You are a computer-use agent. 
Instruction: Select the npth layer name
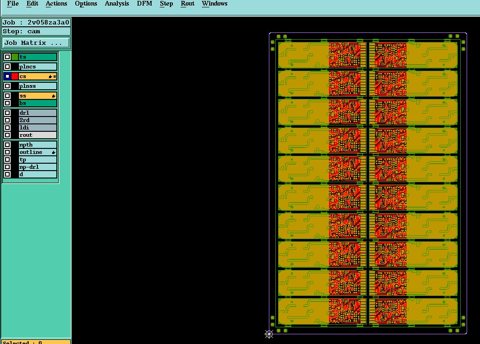click(38, 145)
